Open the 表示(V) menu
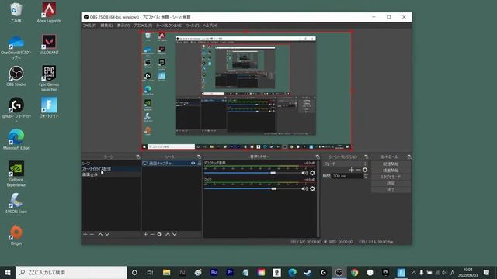Image resolution: width=497 pixels, height=279 pixels. [123, 26]
